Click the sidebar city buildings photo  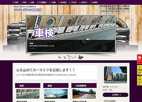click(x=116, y=75)
